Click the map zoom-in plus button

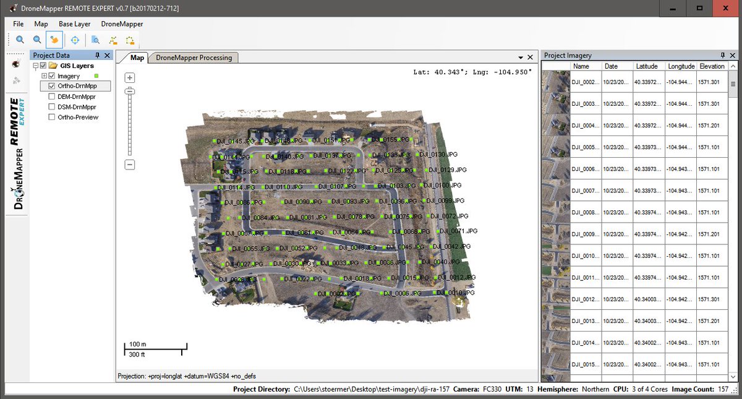pyautogui.click(x=129, y=77)
